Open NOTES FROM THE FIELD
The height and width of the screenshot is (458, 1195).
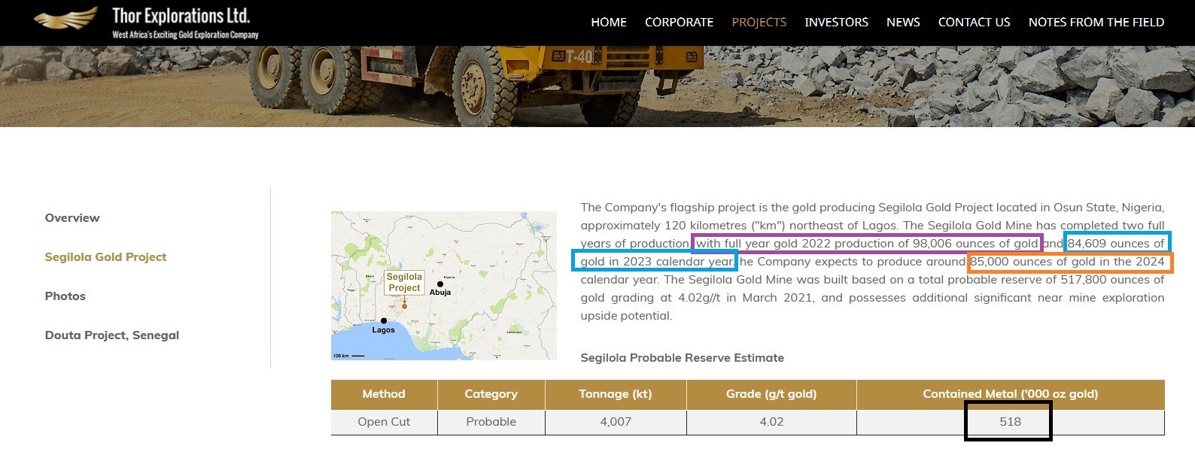tap(1096, 23)
